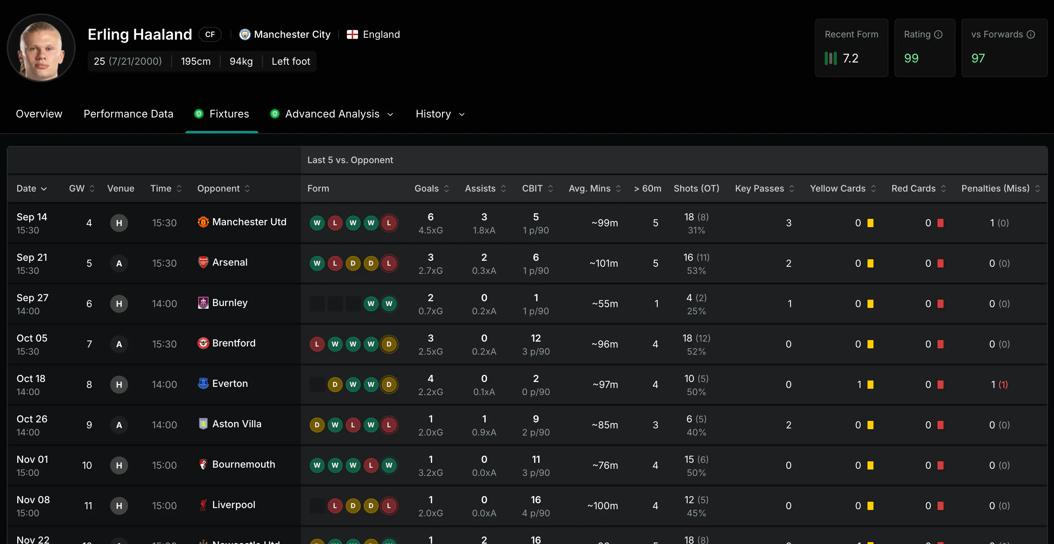Click the Manchester Utd crest icon
Image resolution: width=1054 pixels, height=544 pixels.
pos(203,222)
